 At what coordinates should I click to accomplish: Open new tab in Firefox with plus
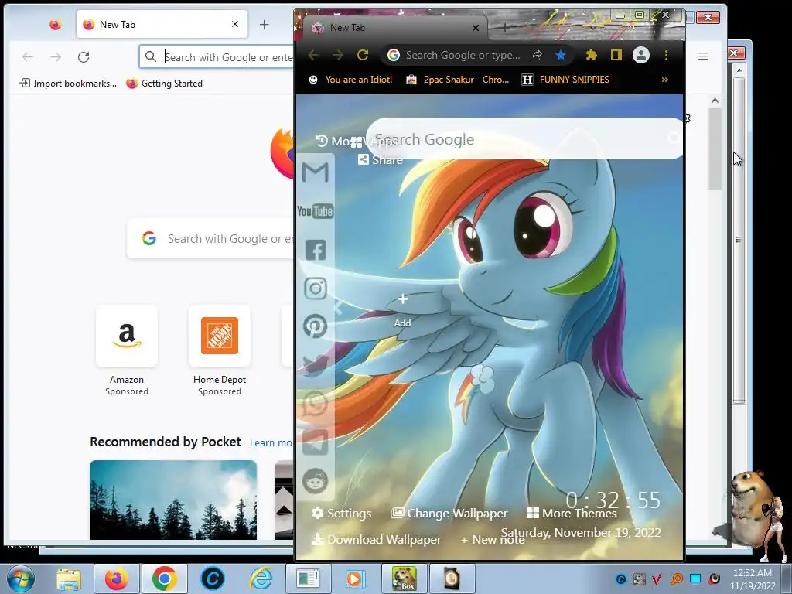tap(265, 24)
